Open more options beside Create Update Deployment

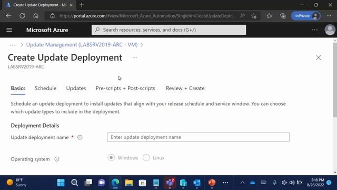tap(135, 58)
